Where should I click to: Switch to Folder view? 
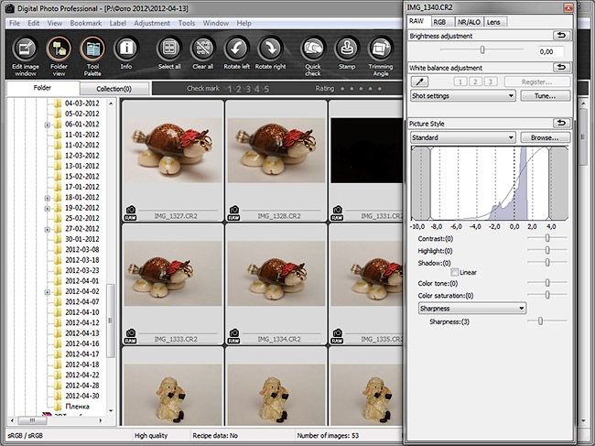pyautogui.click(x=59, y=56)
